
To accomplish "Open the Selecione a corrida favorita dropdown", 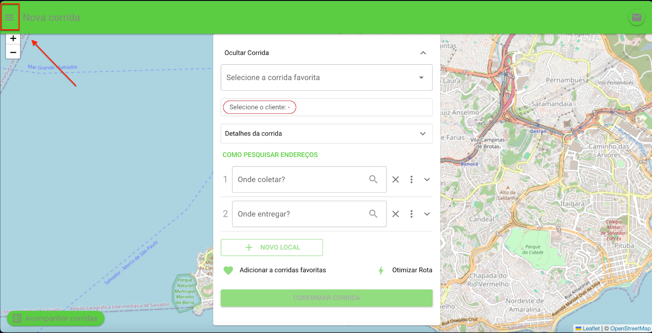I will [x=326, y=78].
